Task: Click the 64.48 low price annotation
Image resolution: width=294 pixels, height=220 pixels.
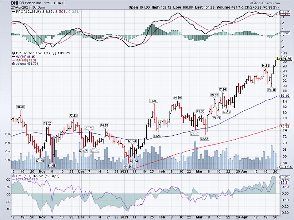Action: pos(52,165)
